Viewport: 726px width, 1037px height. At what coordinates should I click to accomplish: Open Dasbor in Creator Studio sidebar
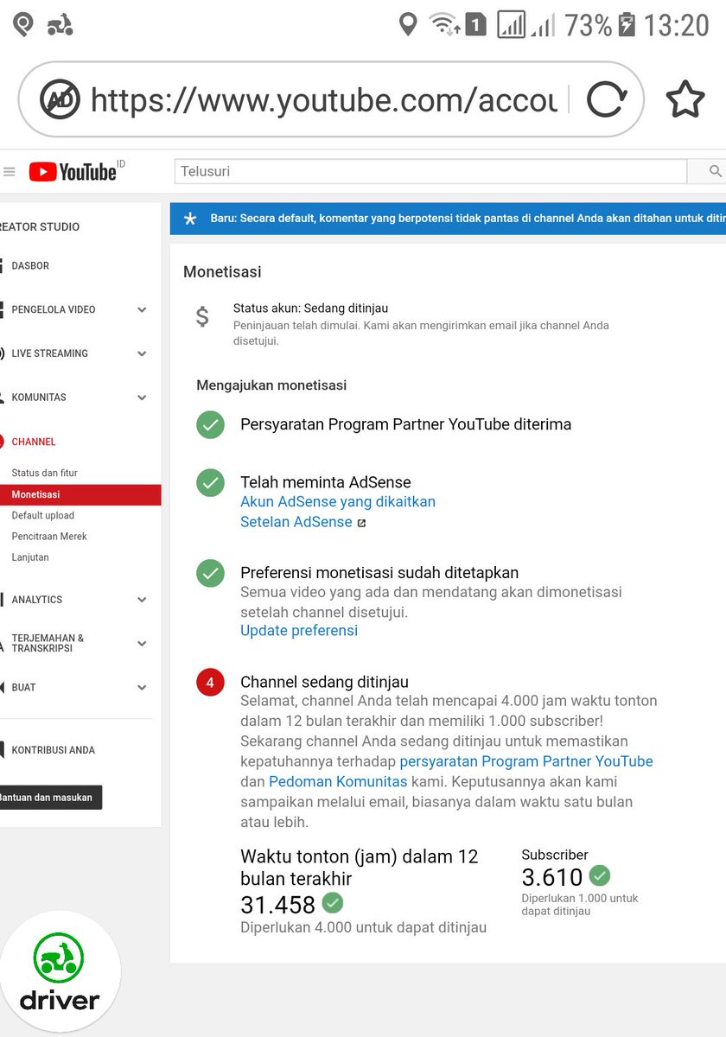tap(30, 266)
